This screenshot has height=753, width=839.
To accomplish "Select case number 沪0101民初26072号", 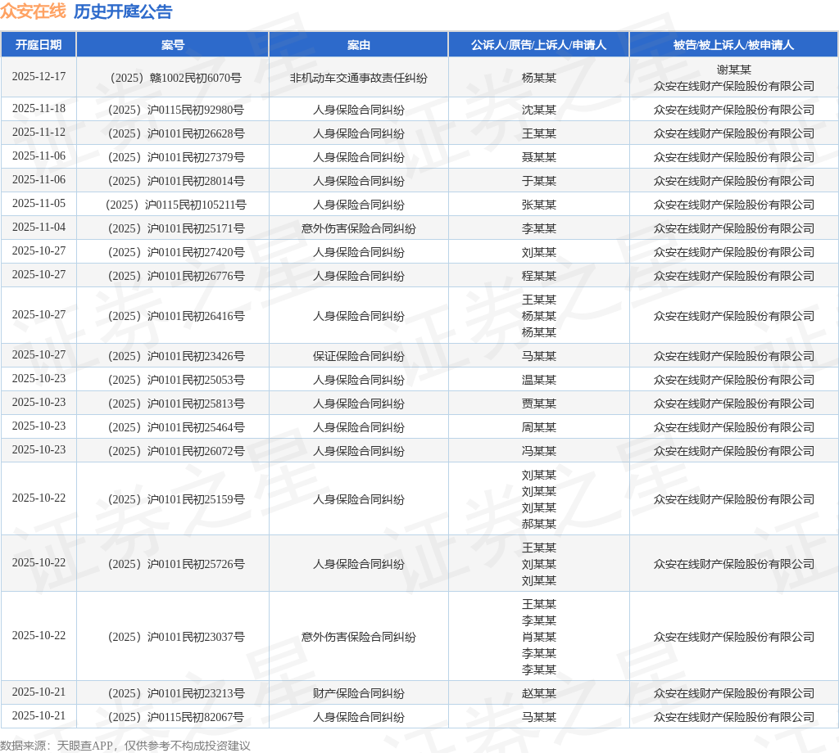I will pos(176,452).
